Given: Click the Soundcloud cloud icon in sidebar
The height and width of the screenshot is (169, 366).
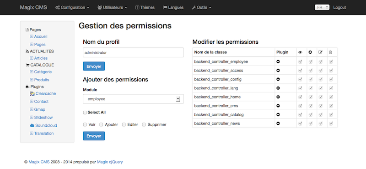Looking at the screenshot, I should pyautogui.click(x=32, y=125).
